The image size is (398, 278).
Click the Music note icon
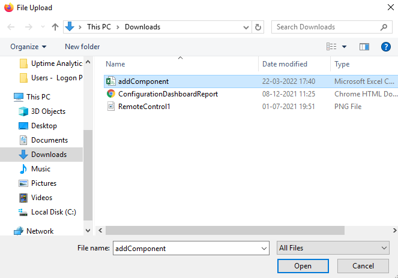pos(23,169)
